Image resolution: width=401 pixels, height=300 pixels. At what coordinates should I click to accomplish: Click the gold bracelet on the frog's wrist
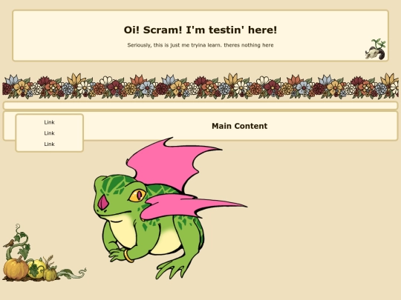(128, 256)
